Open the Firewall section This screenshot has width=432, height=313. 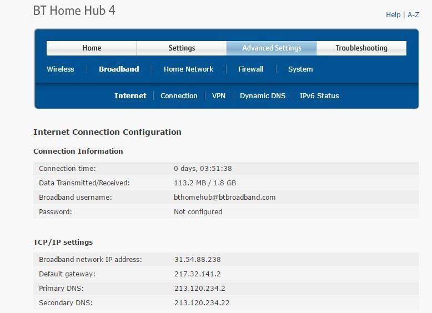click(251, 69)
